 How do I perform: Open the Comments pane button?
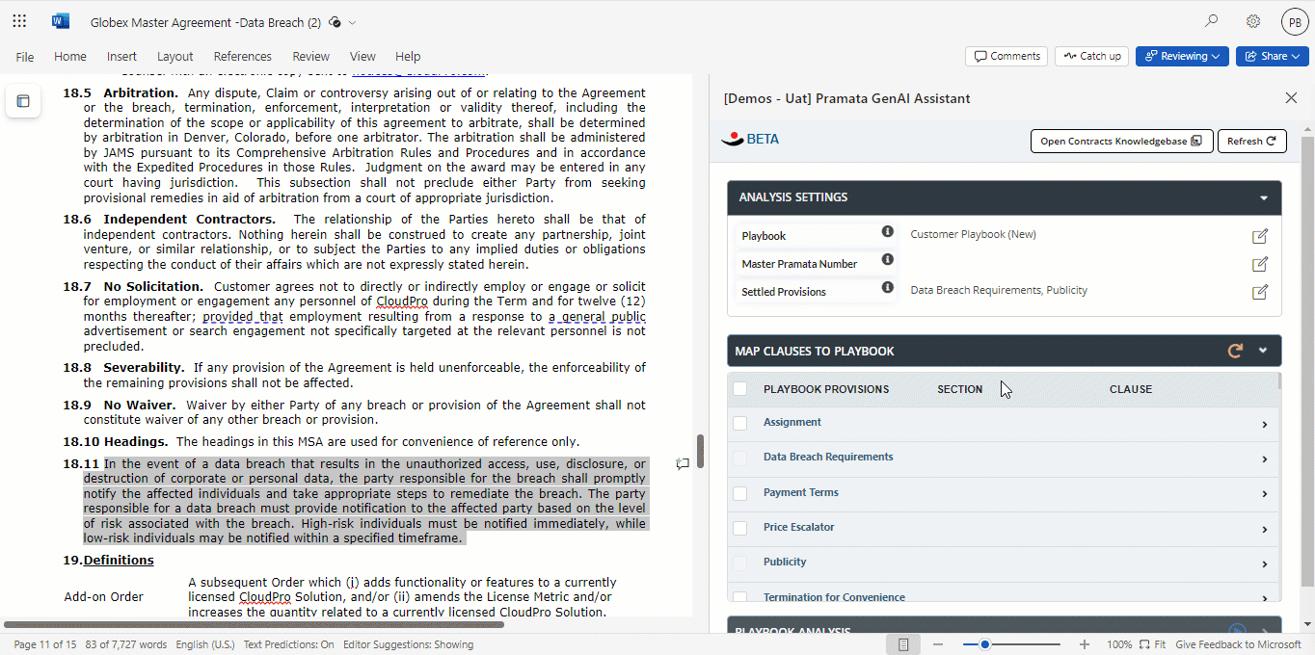point(1006,56)
